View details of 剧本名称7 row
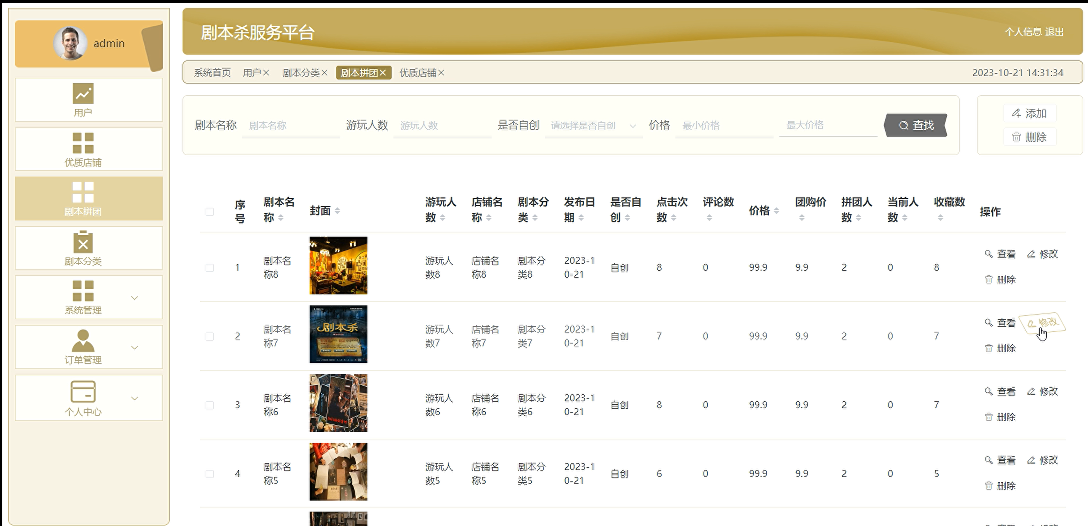This screenshot has width=1088, height=526. click(x=1000, y=323)
